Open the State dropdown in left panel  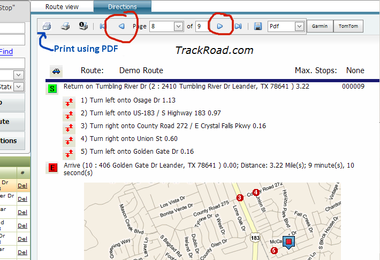(19, 86)
